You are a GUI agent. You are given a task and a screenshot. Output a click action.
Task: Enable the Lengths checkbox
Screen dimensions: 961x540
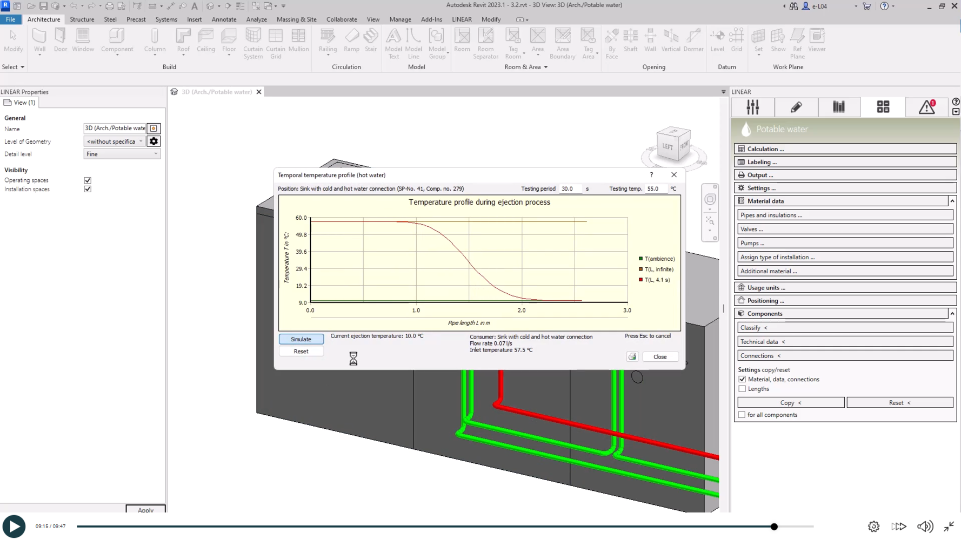[x=742, y=389]
